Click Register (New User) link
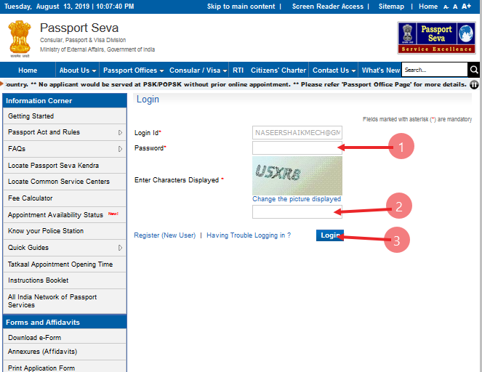This screenshot has height=372, width=482. point(165,235)
